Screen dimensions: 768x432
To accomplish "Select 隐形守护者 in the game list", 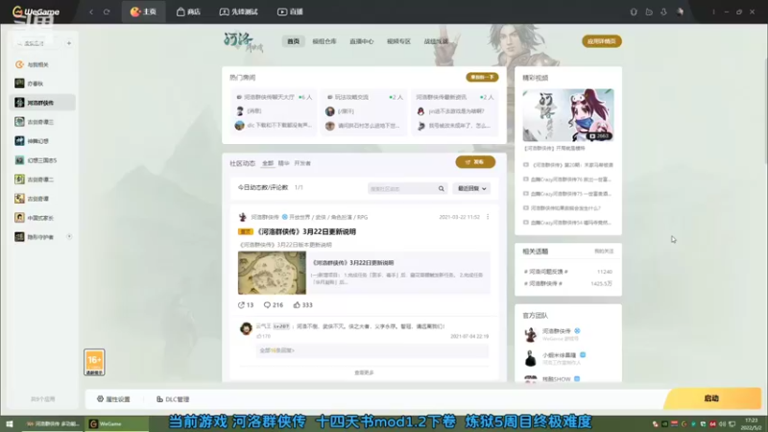I will [42, 236].
